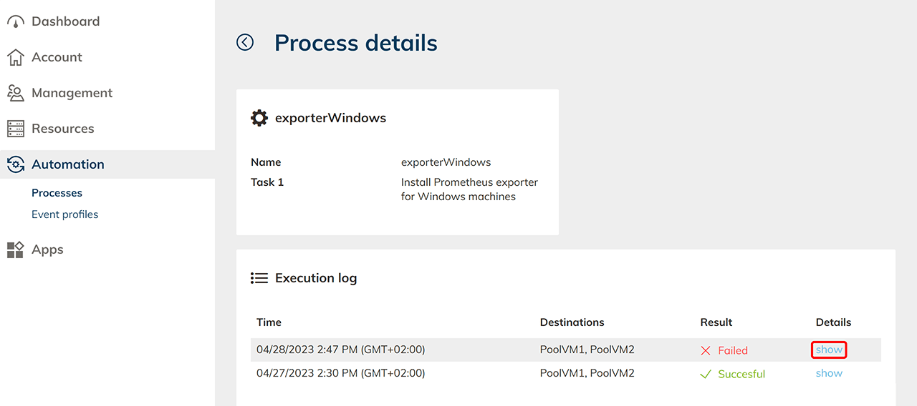
Task: Click the red X failed icon
Action: (x=706, y=350)
